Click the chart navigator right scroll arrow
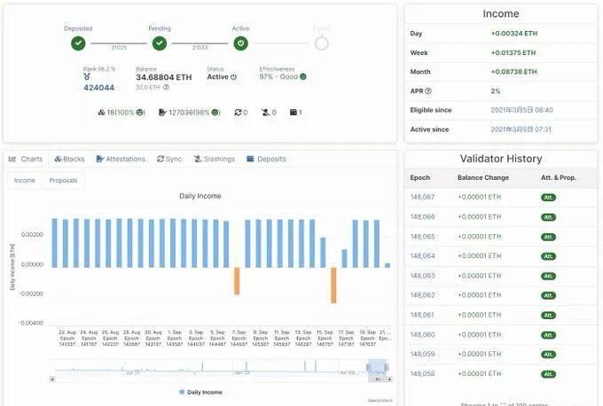603x406 pixels. (389, 379)
